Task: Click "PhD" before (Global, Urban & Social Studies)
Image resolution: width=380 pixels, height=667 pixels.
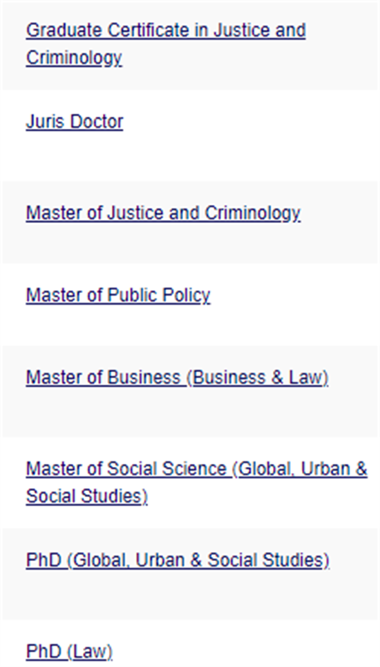Action: pos(44,560)
